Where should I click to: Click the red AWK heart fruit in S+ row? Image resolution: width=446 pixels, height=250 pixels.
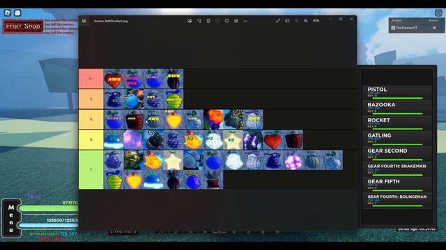click(x=114, y=78)
